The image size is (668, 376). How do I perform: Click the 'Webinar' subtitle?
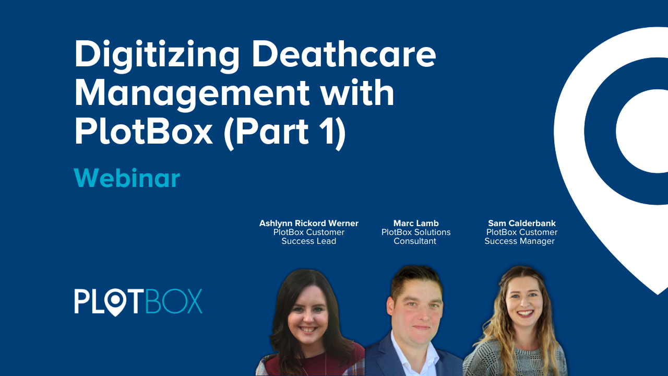[127, 178]
